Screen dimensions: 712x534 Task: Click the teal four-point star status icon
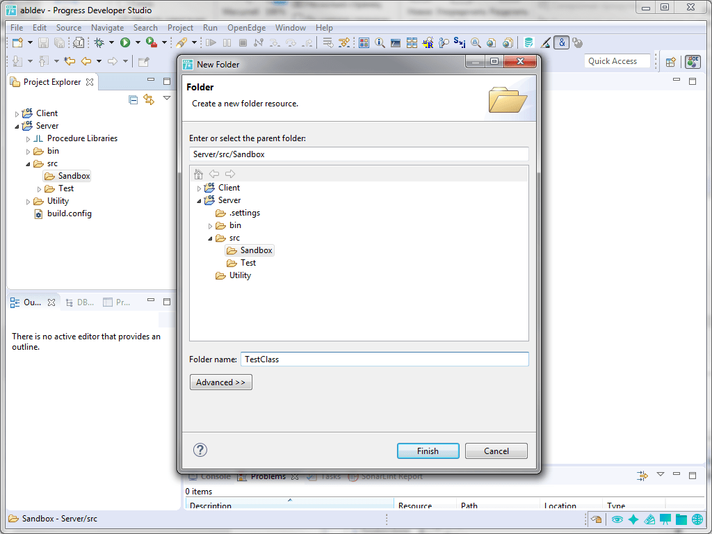(633, 519)
